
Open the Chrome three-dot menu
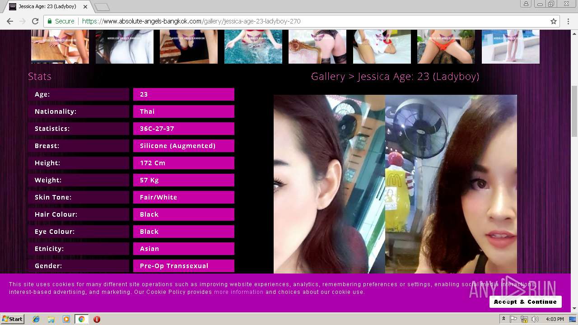(x=569, y=21)
